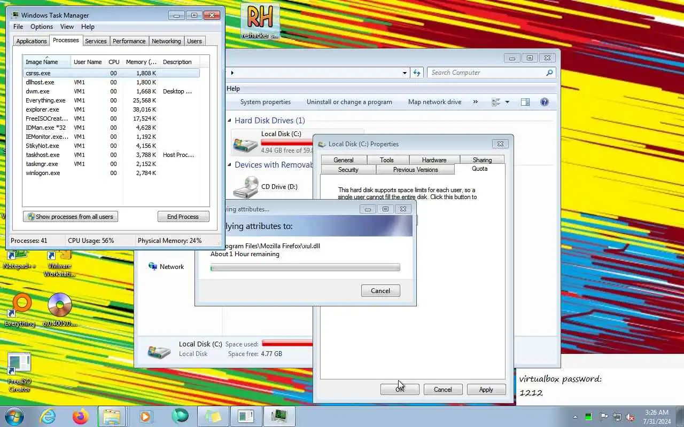Click the change view icon in Explorer toolbar
The width and height of the screenshot is (684, 427).
tap(496, 102)
